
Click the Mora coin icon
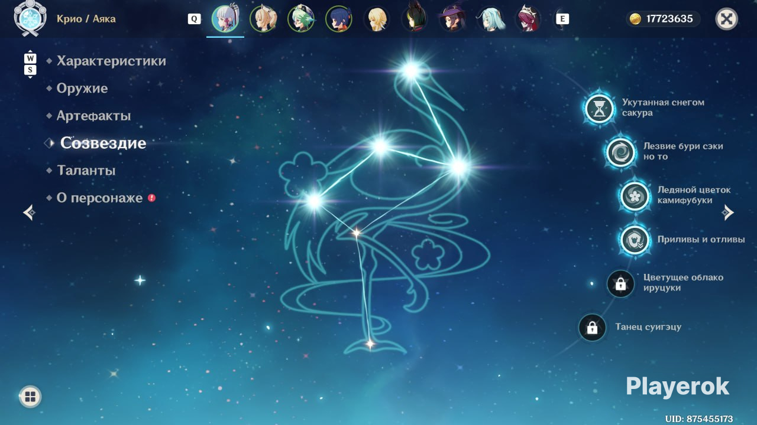635,19
